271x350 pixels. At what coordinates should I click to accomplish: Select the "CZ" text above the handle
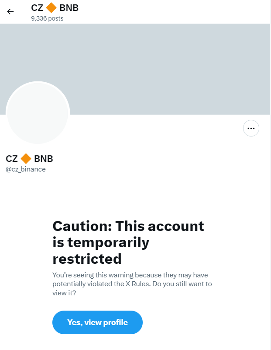pos(12,158)
